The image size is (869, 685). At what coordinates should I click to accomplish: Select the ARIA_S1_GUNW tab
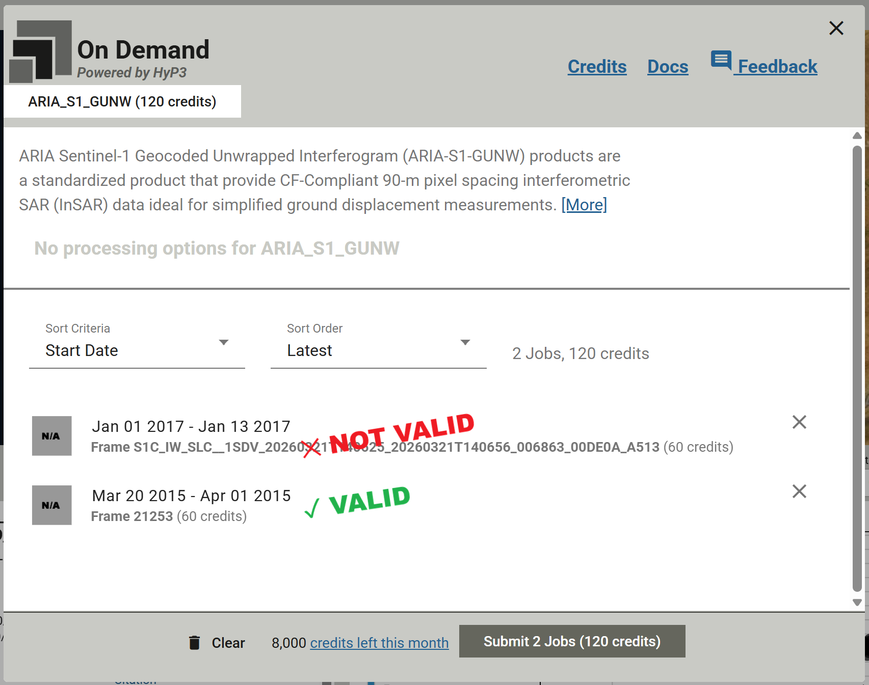[x=122, y=102]
